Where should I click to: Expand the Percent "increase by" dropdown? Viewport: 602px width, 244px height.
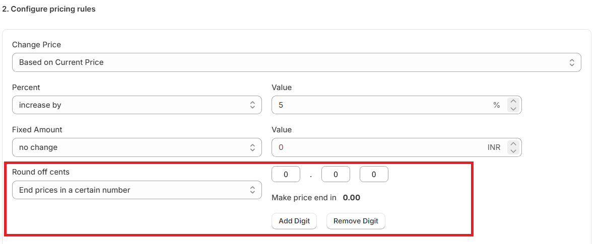coord(137,105)
